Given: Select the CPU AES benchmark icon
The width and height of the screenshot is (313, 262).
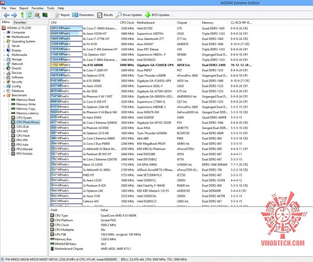Looking at the screenshot, I should coord(13,131).
